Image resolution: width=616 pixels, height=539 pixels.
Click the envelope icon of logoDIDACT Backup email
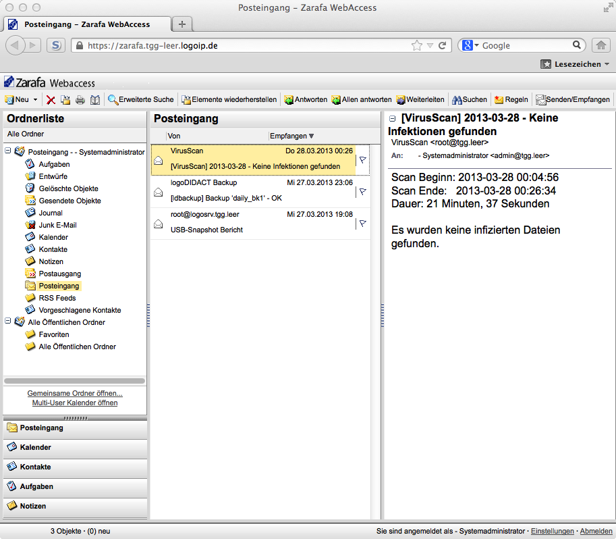click(x=159, y=192)
